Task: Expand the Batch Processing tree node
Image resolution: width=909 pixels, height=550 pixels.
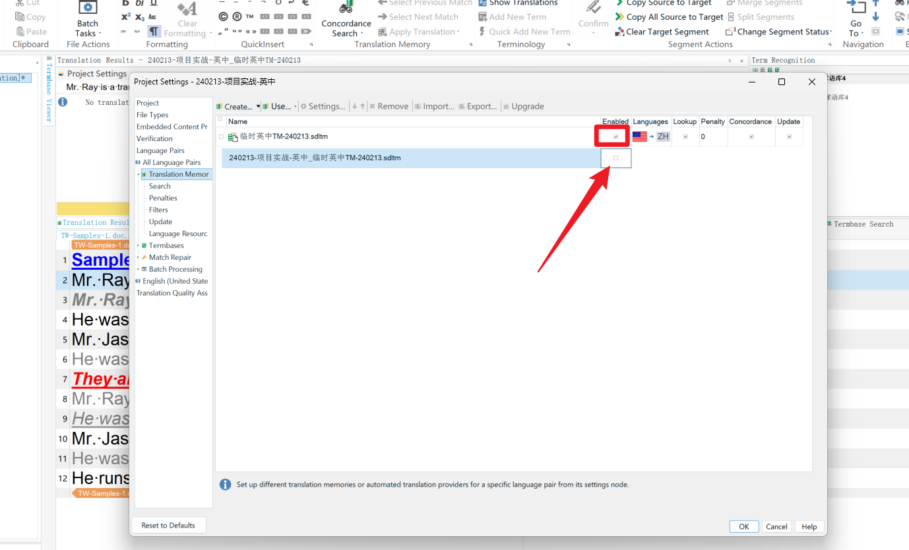Action: pyautogui.click(x=139, y=269)
